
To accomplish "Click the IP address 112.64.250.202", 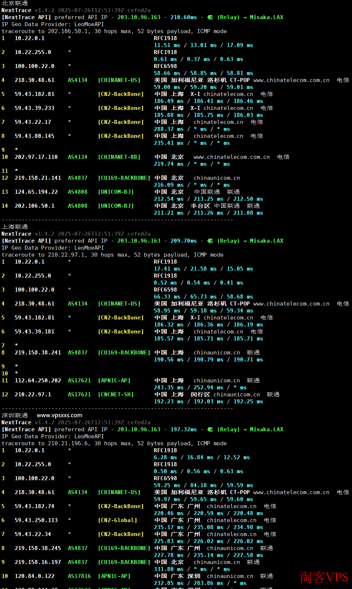I will (x=38, y=381).
